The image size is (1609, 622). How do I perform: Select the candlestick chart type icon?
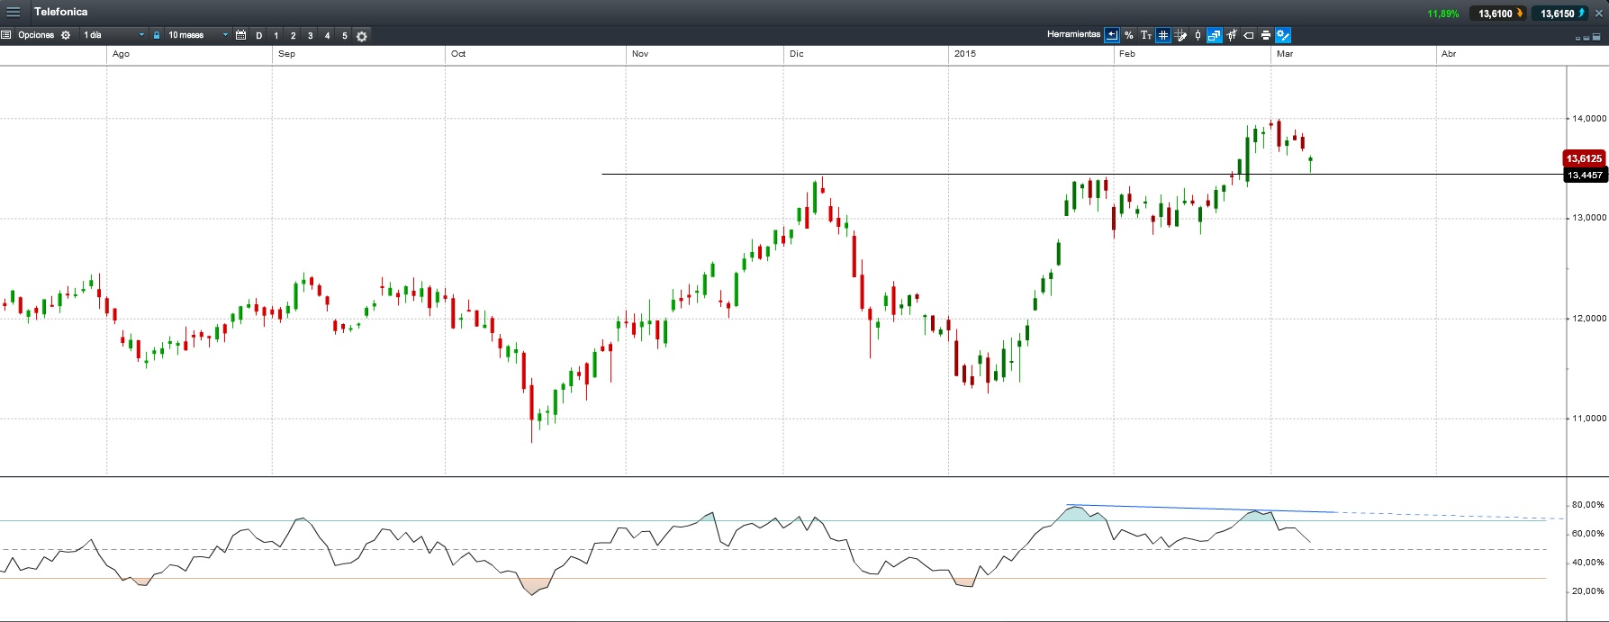(x=1198, y=35)
